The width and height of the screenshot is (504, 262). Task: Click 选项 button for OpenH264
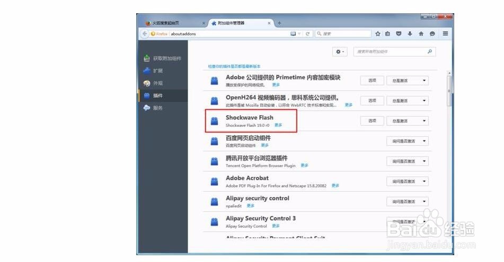coord(372,100)
